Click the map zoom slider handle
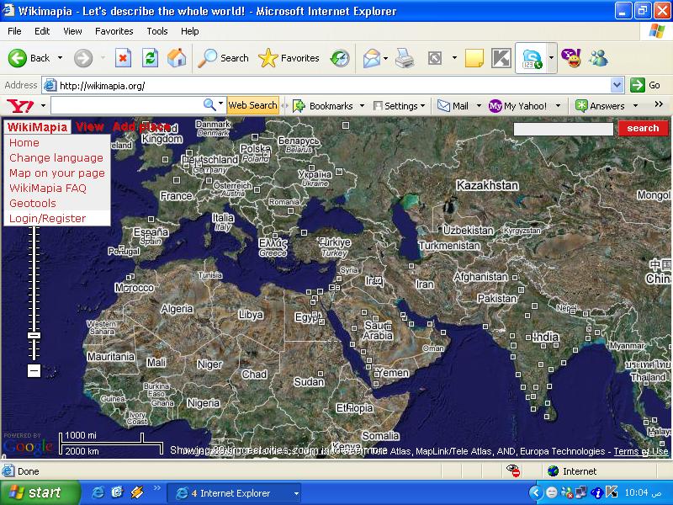 34,335
